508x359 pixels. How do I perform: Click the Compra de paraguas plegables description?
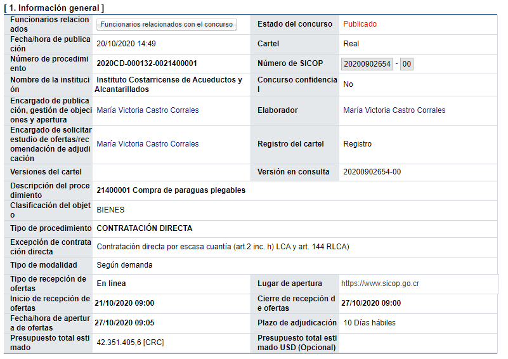(x=171, y=190)
